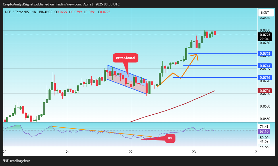The width and height of the screenshot is (278, 166).
Task: Click the 0.0726 blue price level label
Action: pos(265,77)
